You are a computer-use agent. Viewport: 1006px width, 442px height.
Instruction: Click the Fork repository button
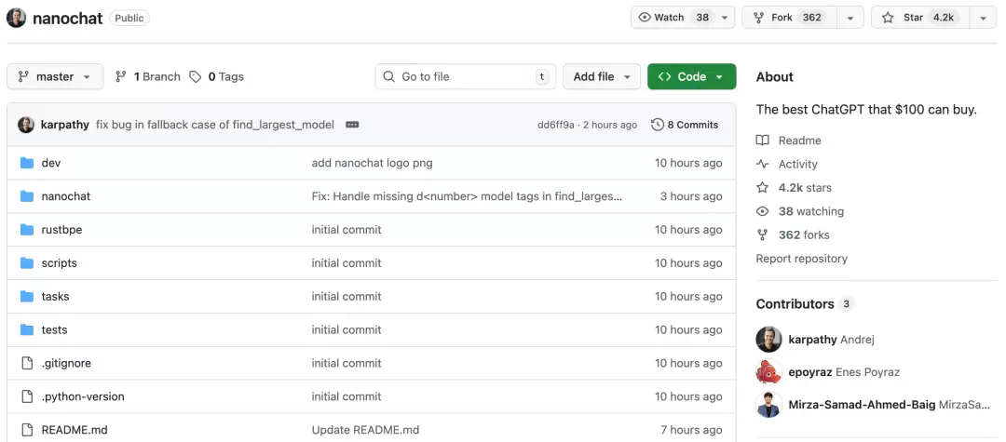pyautogui.click(x=788, y=18)
